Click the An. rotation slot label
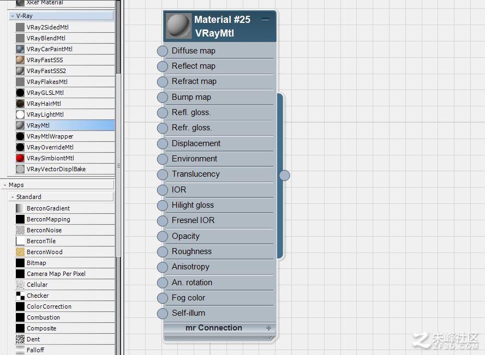 (x=192, y=282)
